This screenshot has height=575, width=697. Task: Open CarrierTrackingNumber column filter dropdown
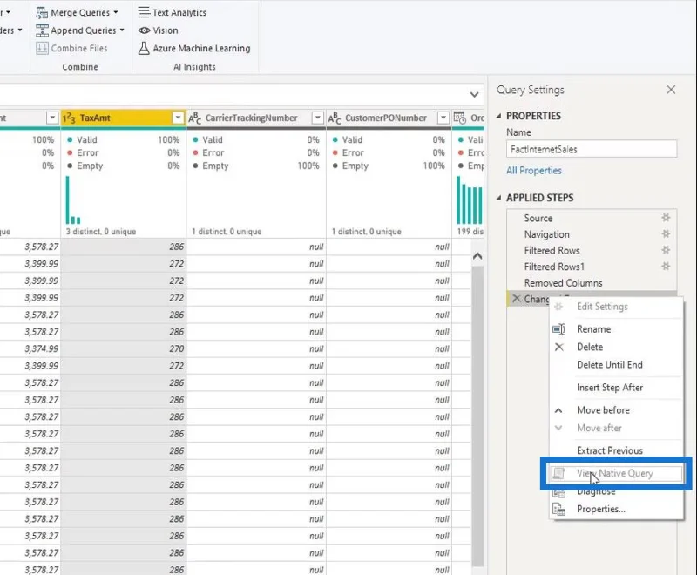317,118
